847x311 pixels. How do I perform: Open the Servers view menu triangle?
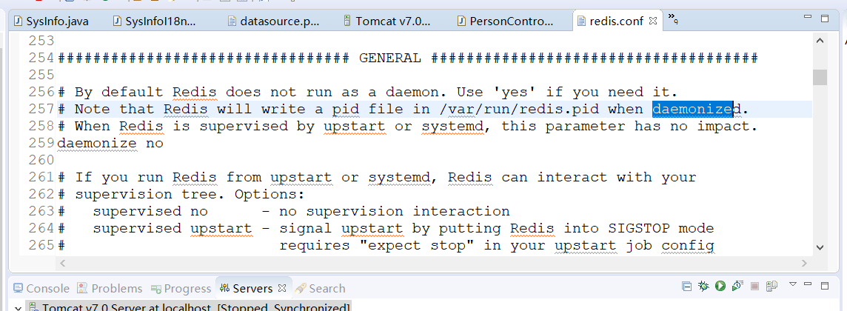792,284
